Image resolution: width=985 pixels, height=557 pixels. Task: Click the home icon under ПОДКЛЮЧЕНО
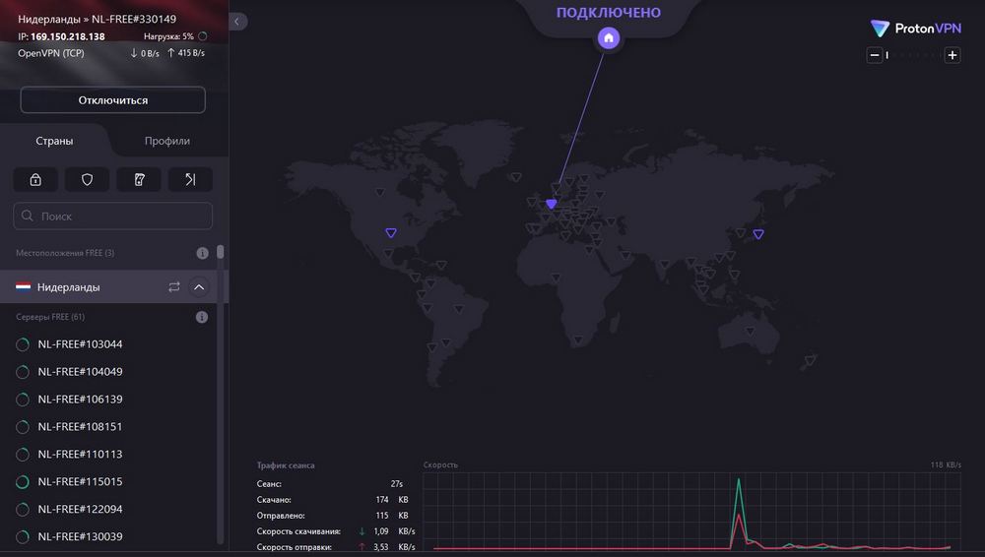(x=608, y=38)
